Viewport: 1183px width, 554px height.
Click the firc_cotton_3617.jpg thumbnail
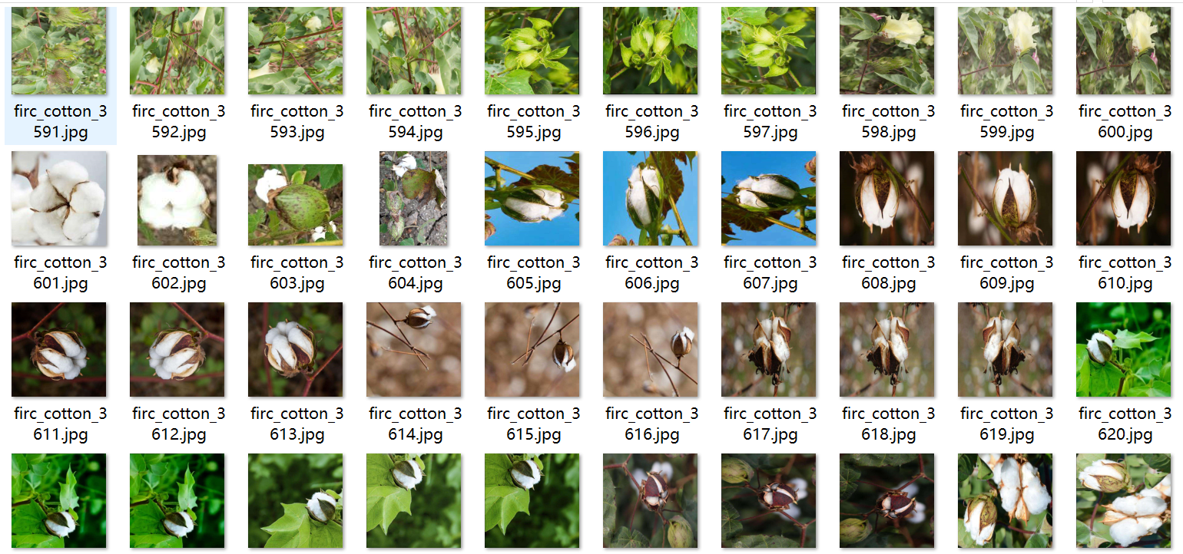click(x=769, y=349)
